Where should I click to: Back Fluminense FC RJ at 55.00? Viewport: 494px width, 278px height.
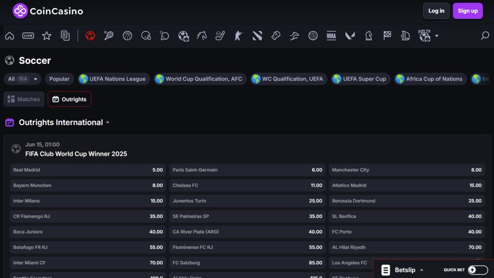tap(247, 247)
